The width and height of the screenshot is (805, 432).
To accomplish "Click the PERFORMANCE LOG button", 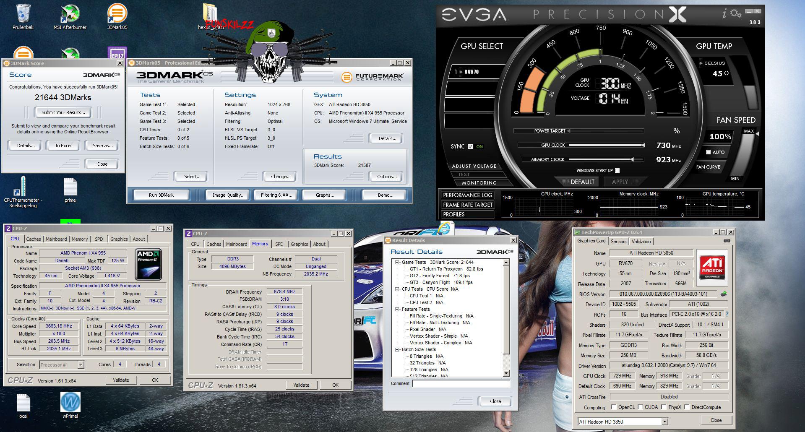I will point(467,195).
